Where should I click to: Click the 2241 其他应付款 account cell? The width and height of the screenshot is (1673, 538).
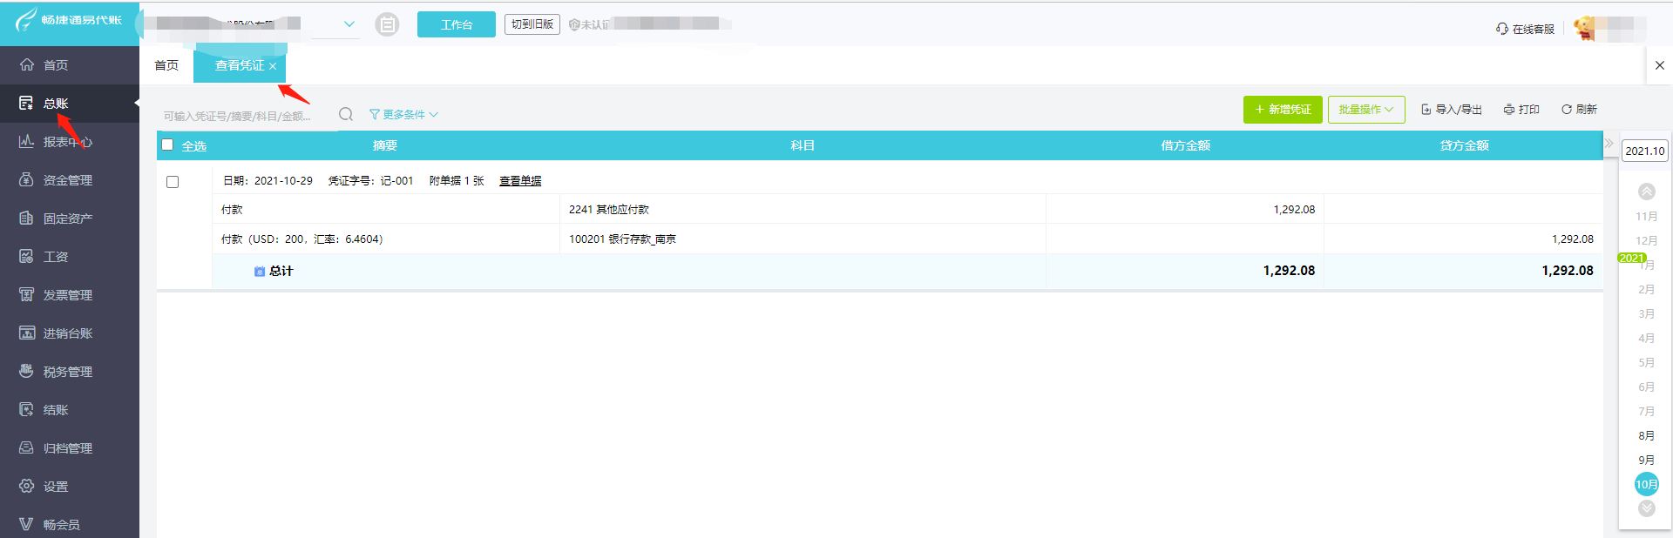[x=803, y=209]
